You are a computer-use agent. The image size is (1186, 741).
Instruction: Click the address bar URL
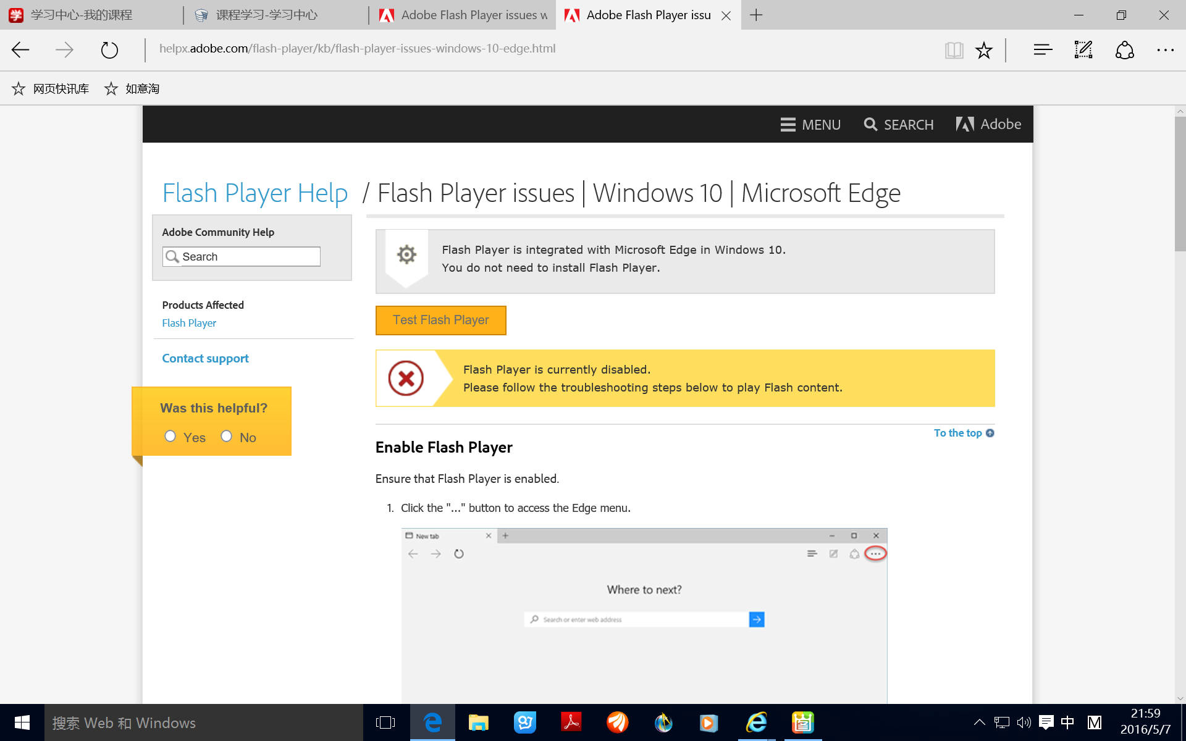(x=357, y=48)
